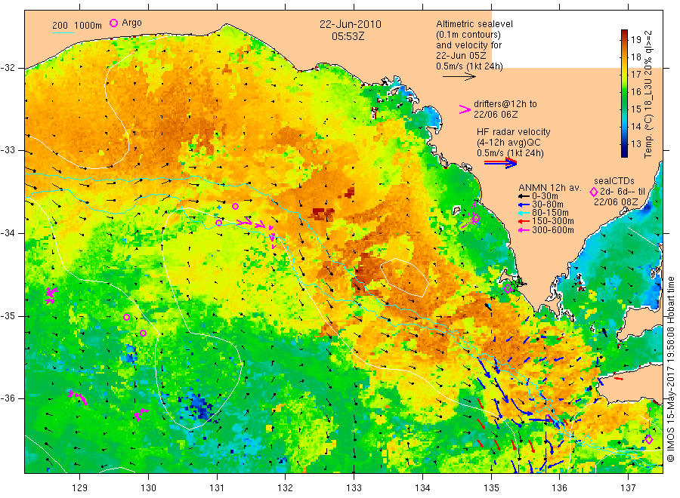Click the '129' longitude axis label
680x498 pixels.
click(80, 487)
